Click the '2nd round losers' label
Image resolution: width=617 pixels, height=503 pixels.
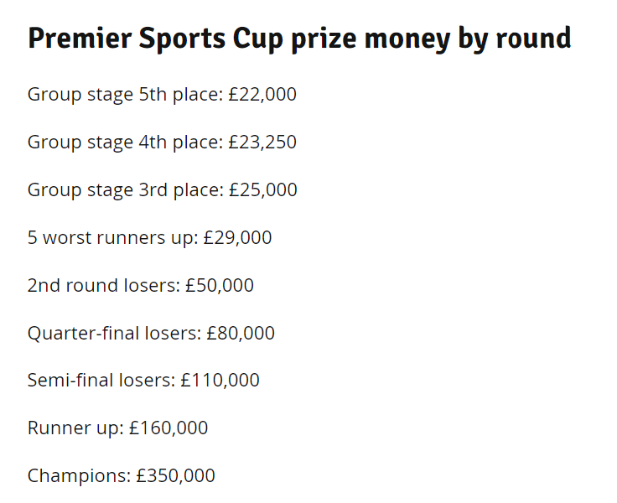tap(102, 286)
